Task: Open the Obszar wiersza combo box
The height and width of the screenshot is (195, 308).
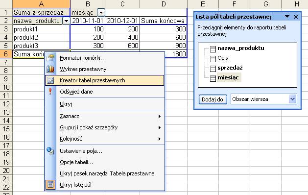Action: [x=263, y=99]
